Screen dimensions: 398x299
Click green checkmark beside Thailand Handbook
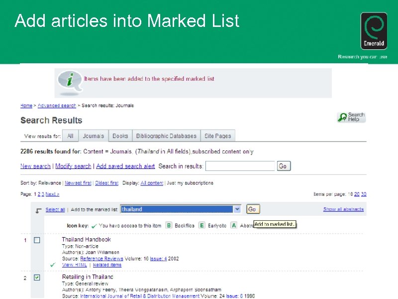[52, 265]
